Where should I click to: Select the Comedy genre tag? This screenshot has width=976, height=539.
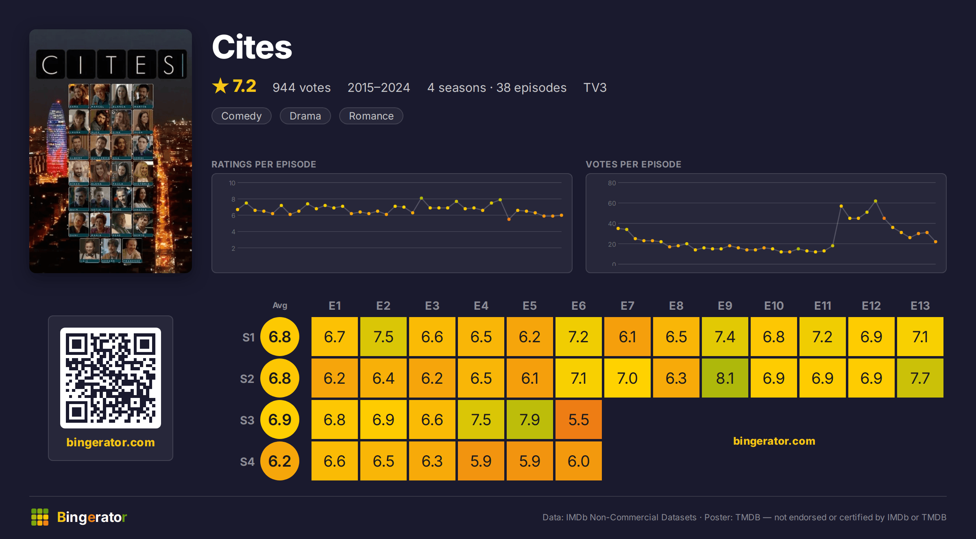pos(242,116)
